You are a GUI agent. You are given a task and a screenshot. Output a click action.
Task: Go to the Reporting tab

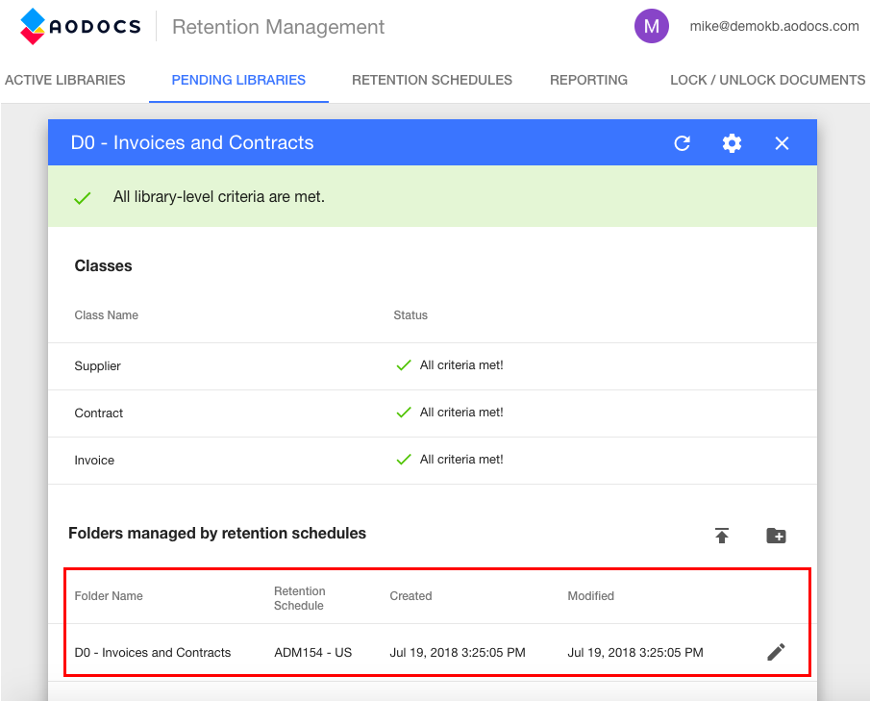coord(588,80)
